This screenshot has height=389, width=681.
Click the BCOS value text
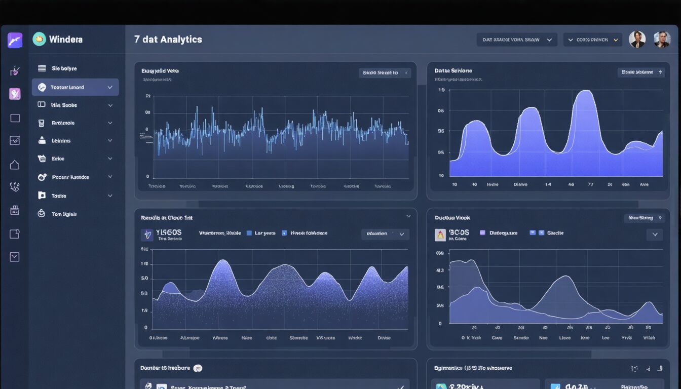click(459, 232)
